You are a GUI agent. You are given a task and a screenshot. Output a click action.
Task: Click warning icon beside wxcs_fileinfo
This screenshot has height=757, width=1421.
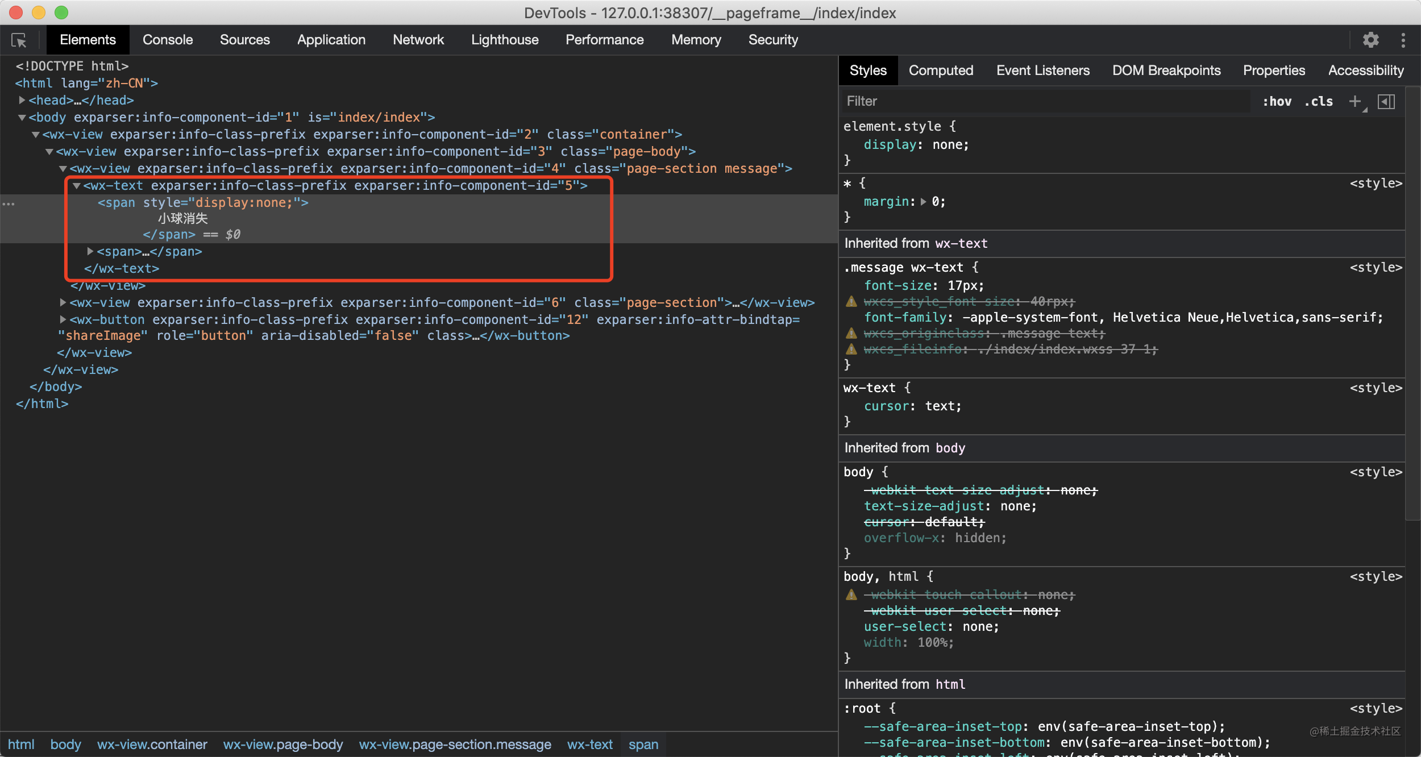coord(851,349)
